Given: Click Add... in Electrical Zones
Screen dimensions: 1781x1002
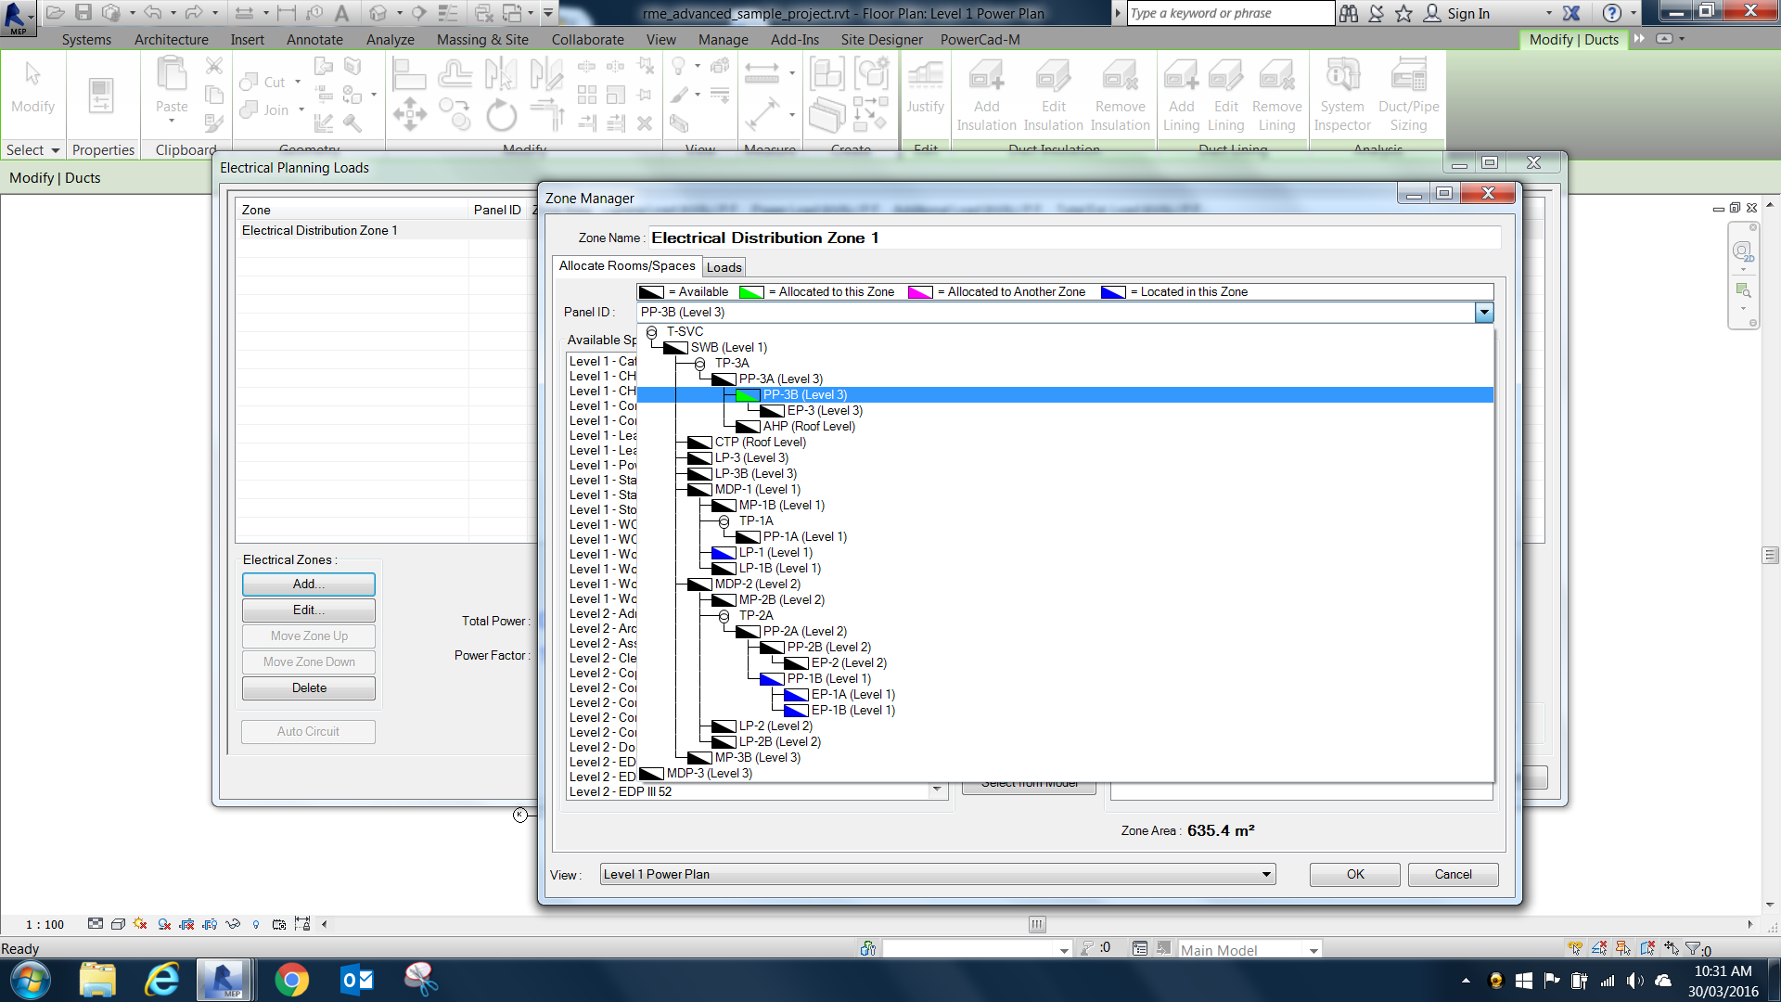Looking at the screenshot, I should pyautogui.click(x=309, y=584).
